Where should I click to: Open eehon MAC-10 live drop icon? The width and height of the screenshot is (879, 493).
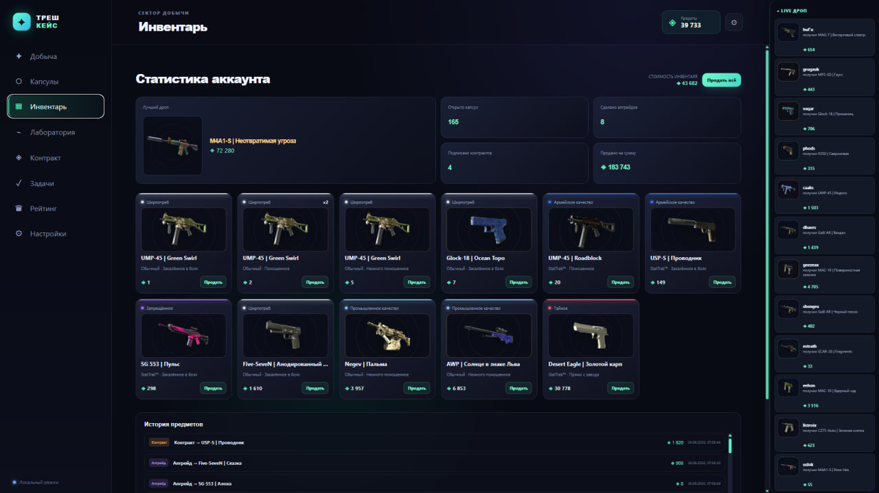click(788, 387)
